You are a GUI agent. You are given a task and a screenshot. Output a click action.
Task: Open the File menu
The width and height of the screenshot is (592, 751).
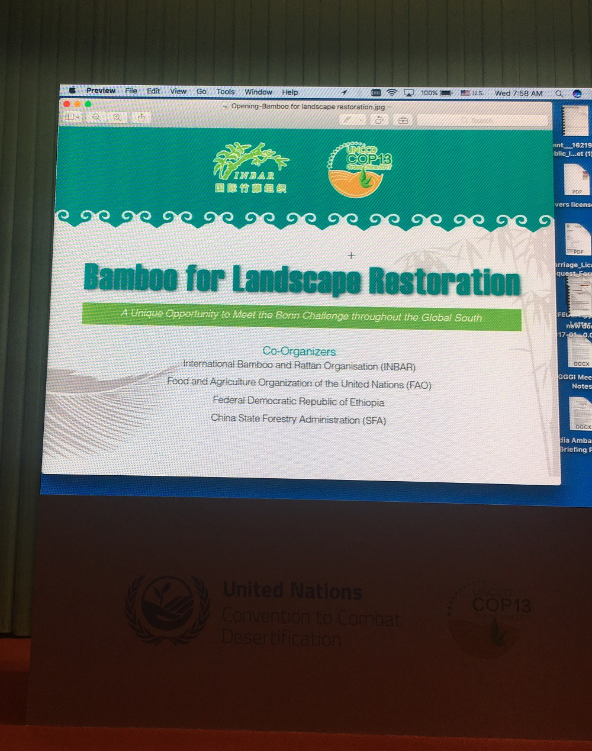point(131,91)
